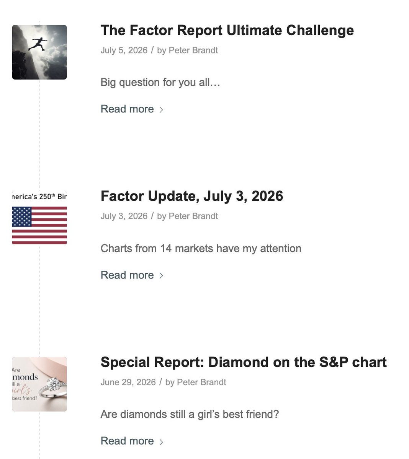Click the July 5, 2026 date
This screenshot has height=459, width=409.
point(124,50)
